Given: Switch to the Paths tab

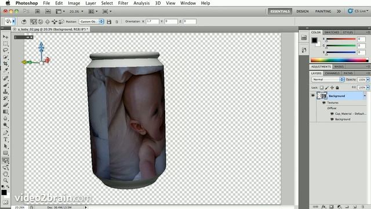Looking at the screenshot, I should point(348,73).
